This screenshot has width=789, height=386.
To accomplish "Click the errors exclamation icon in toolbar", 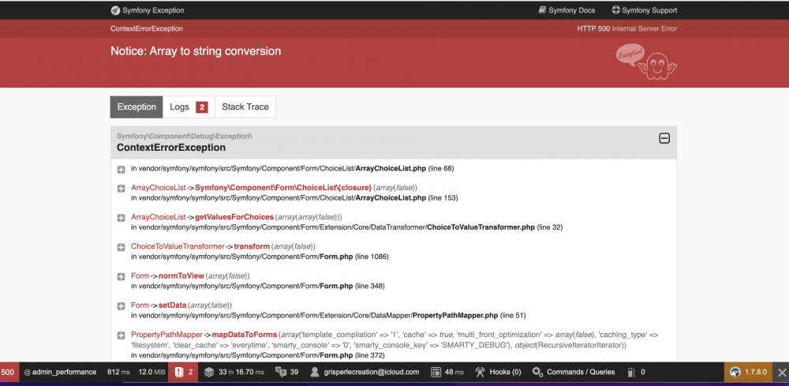I will (x=178, y=372).
